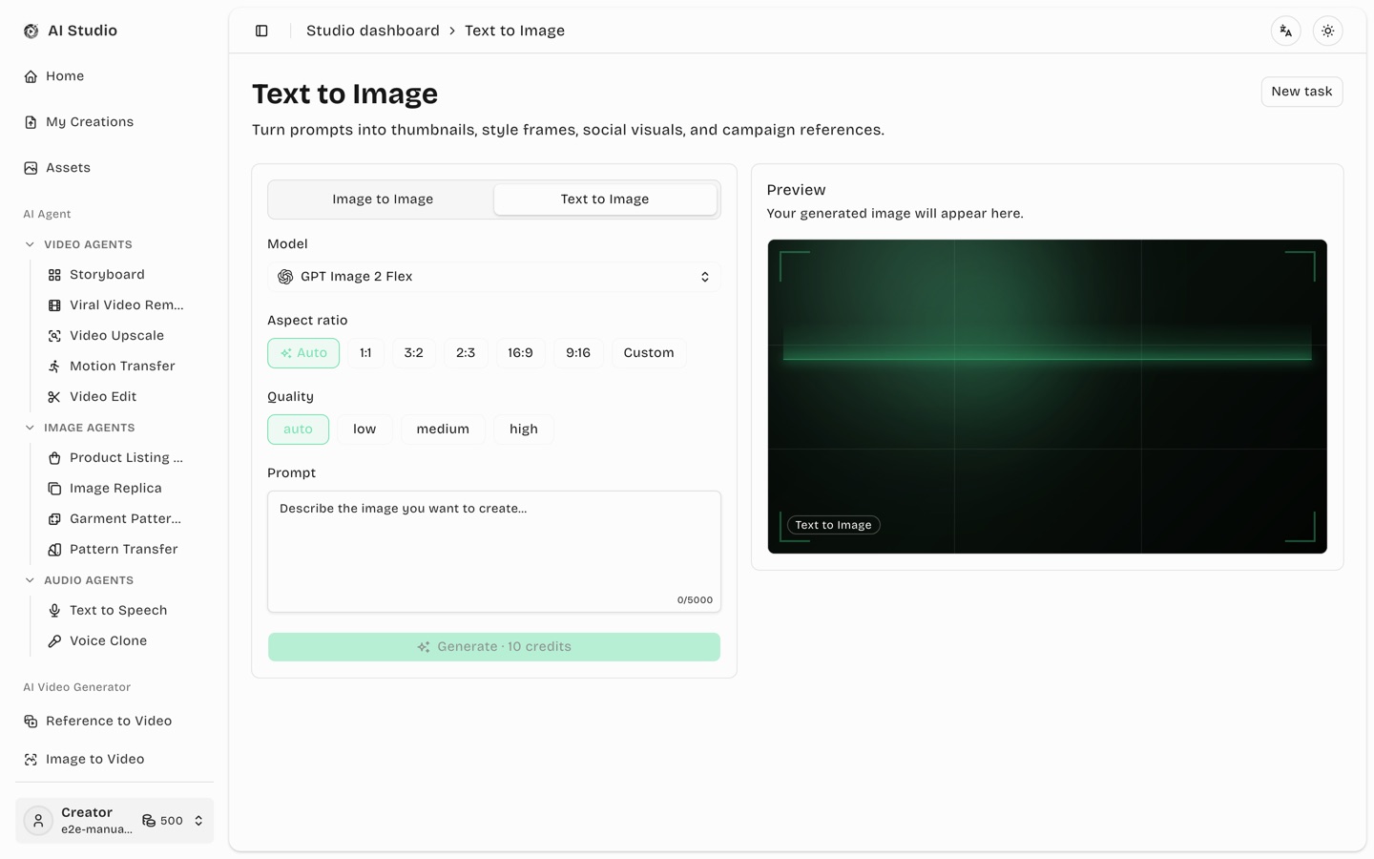
Task: Select 16:9 aspect ratio
Action: 520,353
